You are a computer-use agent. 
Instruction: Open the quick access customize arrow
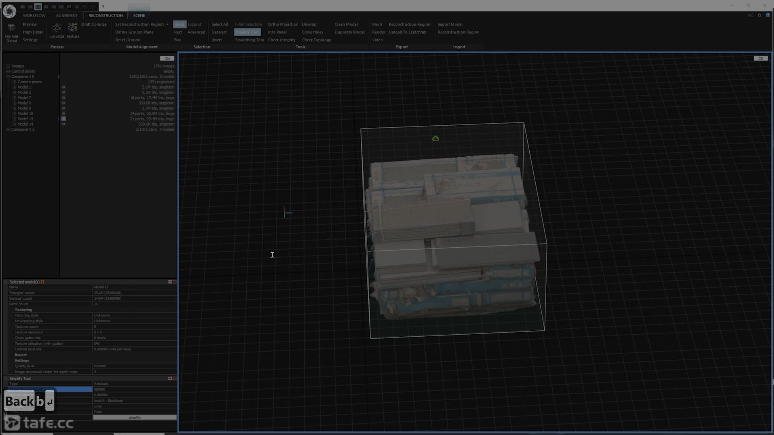click(103, 6)
